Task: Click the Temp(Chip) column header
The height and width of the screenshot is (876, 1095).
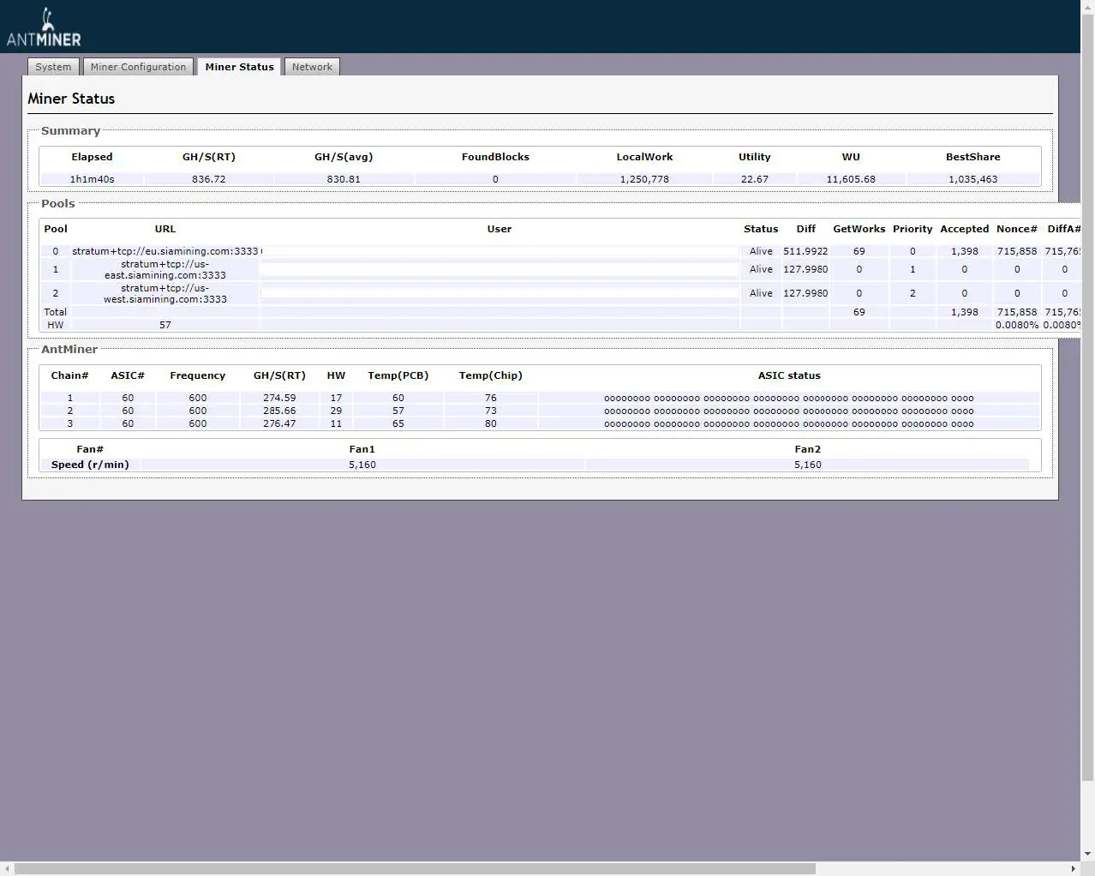Action: 490,375
